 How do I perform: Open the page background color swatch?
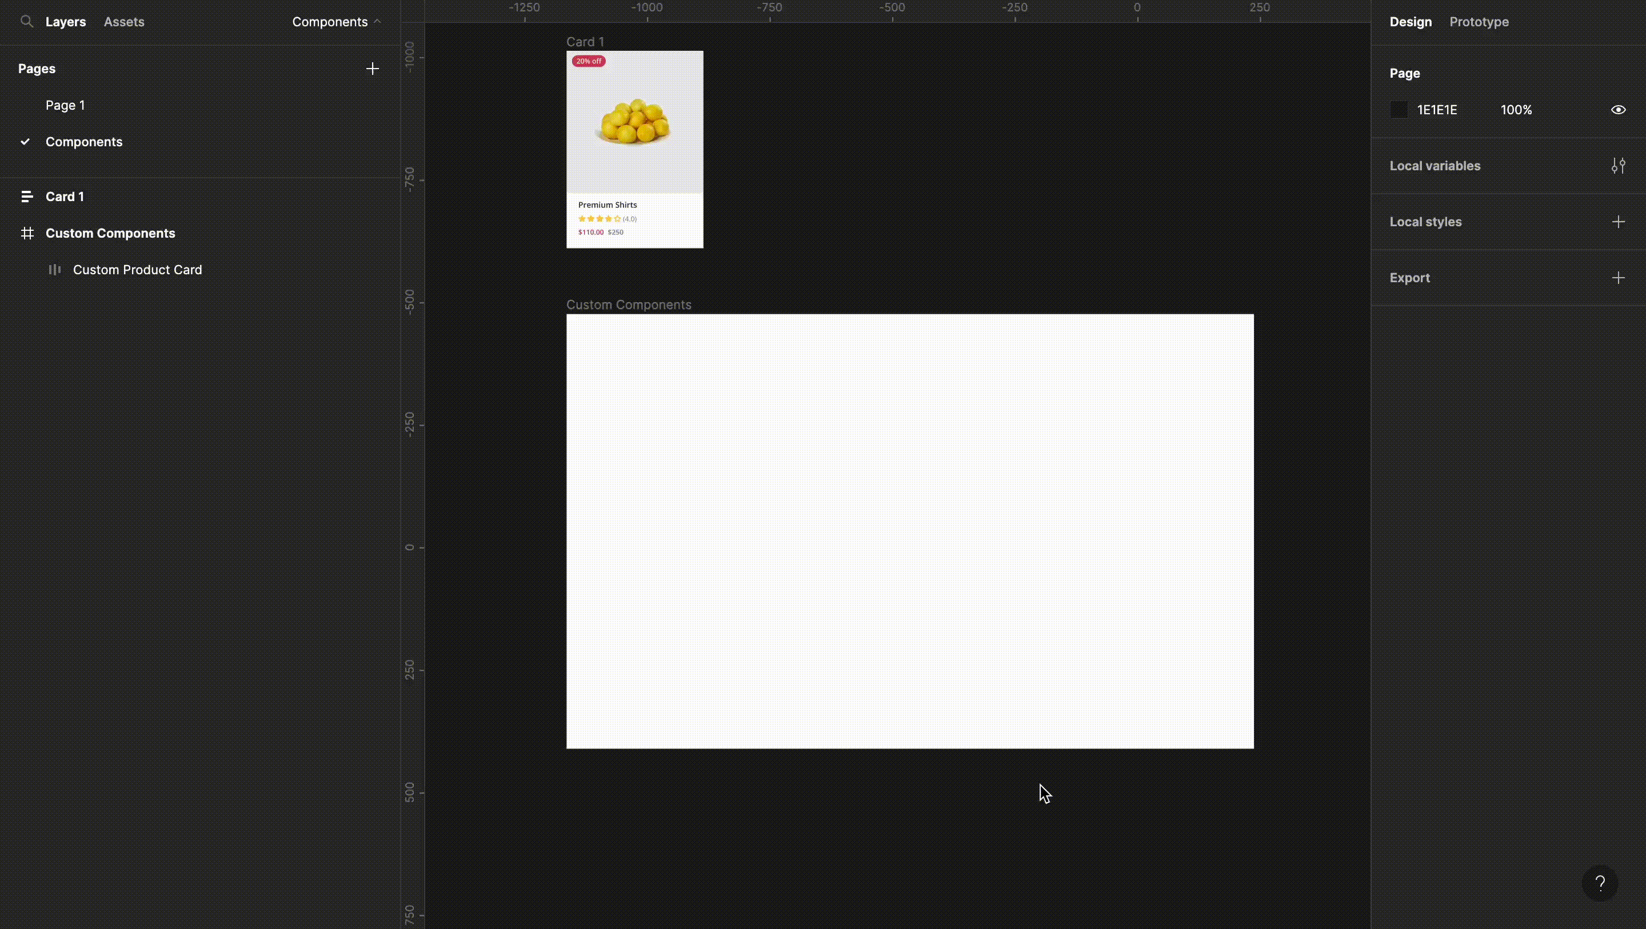[1399, 110]
